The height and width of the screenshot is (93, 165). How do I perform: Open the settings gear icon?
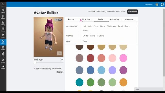162,4
